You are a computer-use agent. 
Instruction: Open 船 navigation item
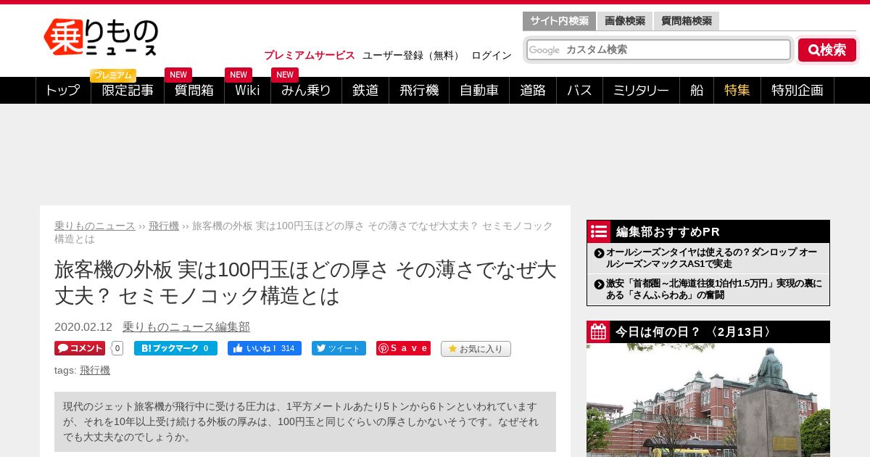coord(697,91)
